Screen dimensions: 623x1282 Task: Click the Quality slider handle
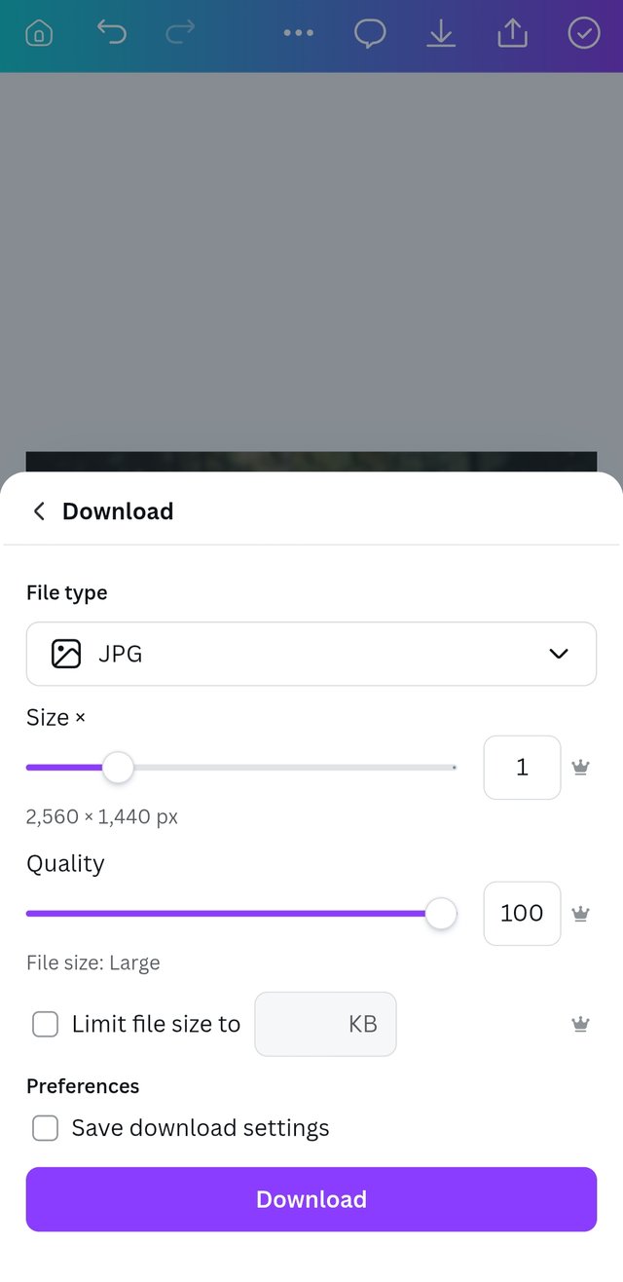click(441, 914)
